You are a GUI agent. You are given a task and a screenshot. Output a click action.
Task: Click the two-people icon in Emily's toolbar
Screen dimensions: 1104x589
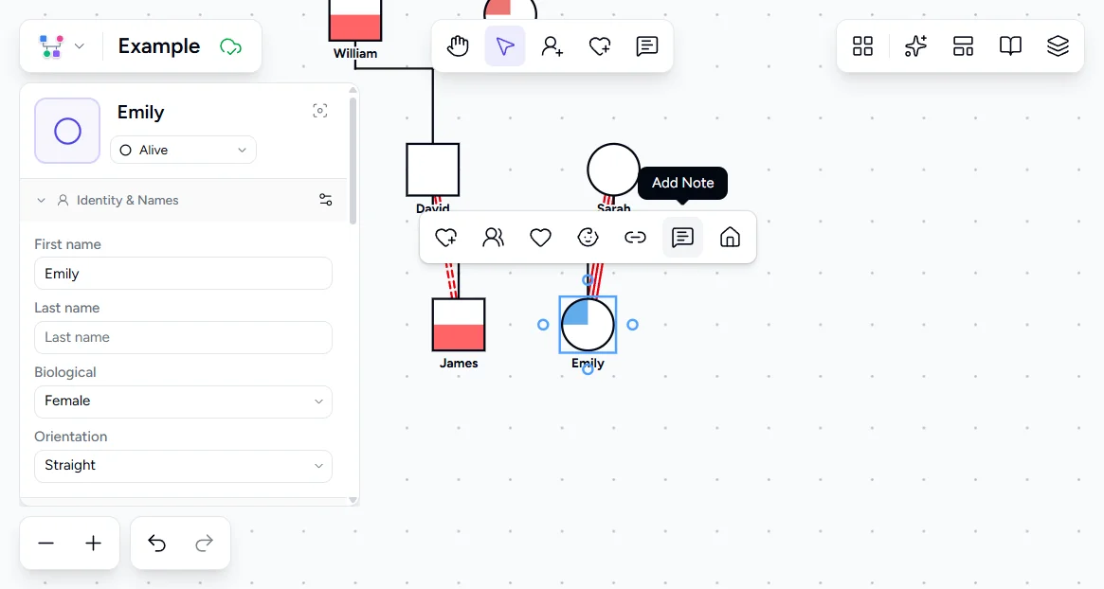click(493, 238)
